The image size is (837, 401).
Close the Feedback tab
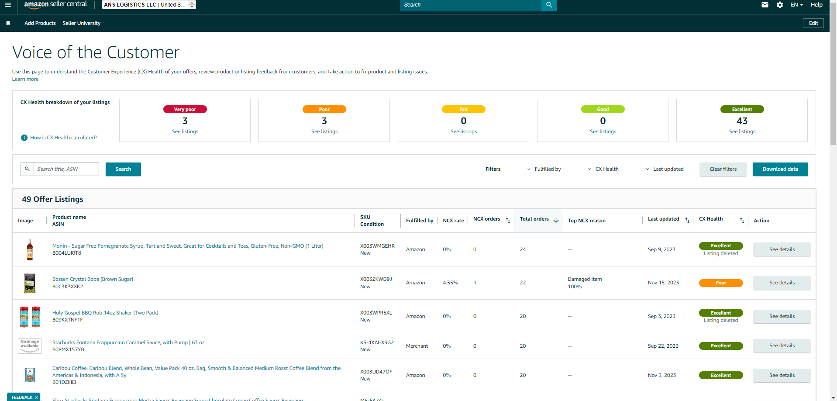point(36,398)
